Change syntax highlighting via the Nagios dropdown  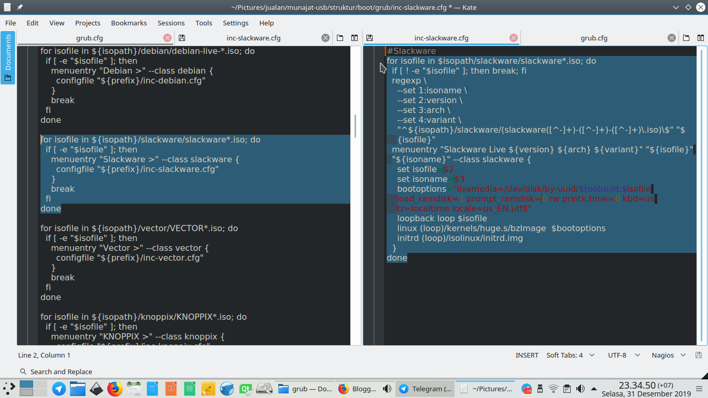(x=665, y=355)
